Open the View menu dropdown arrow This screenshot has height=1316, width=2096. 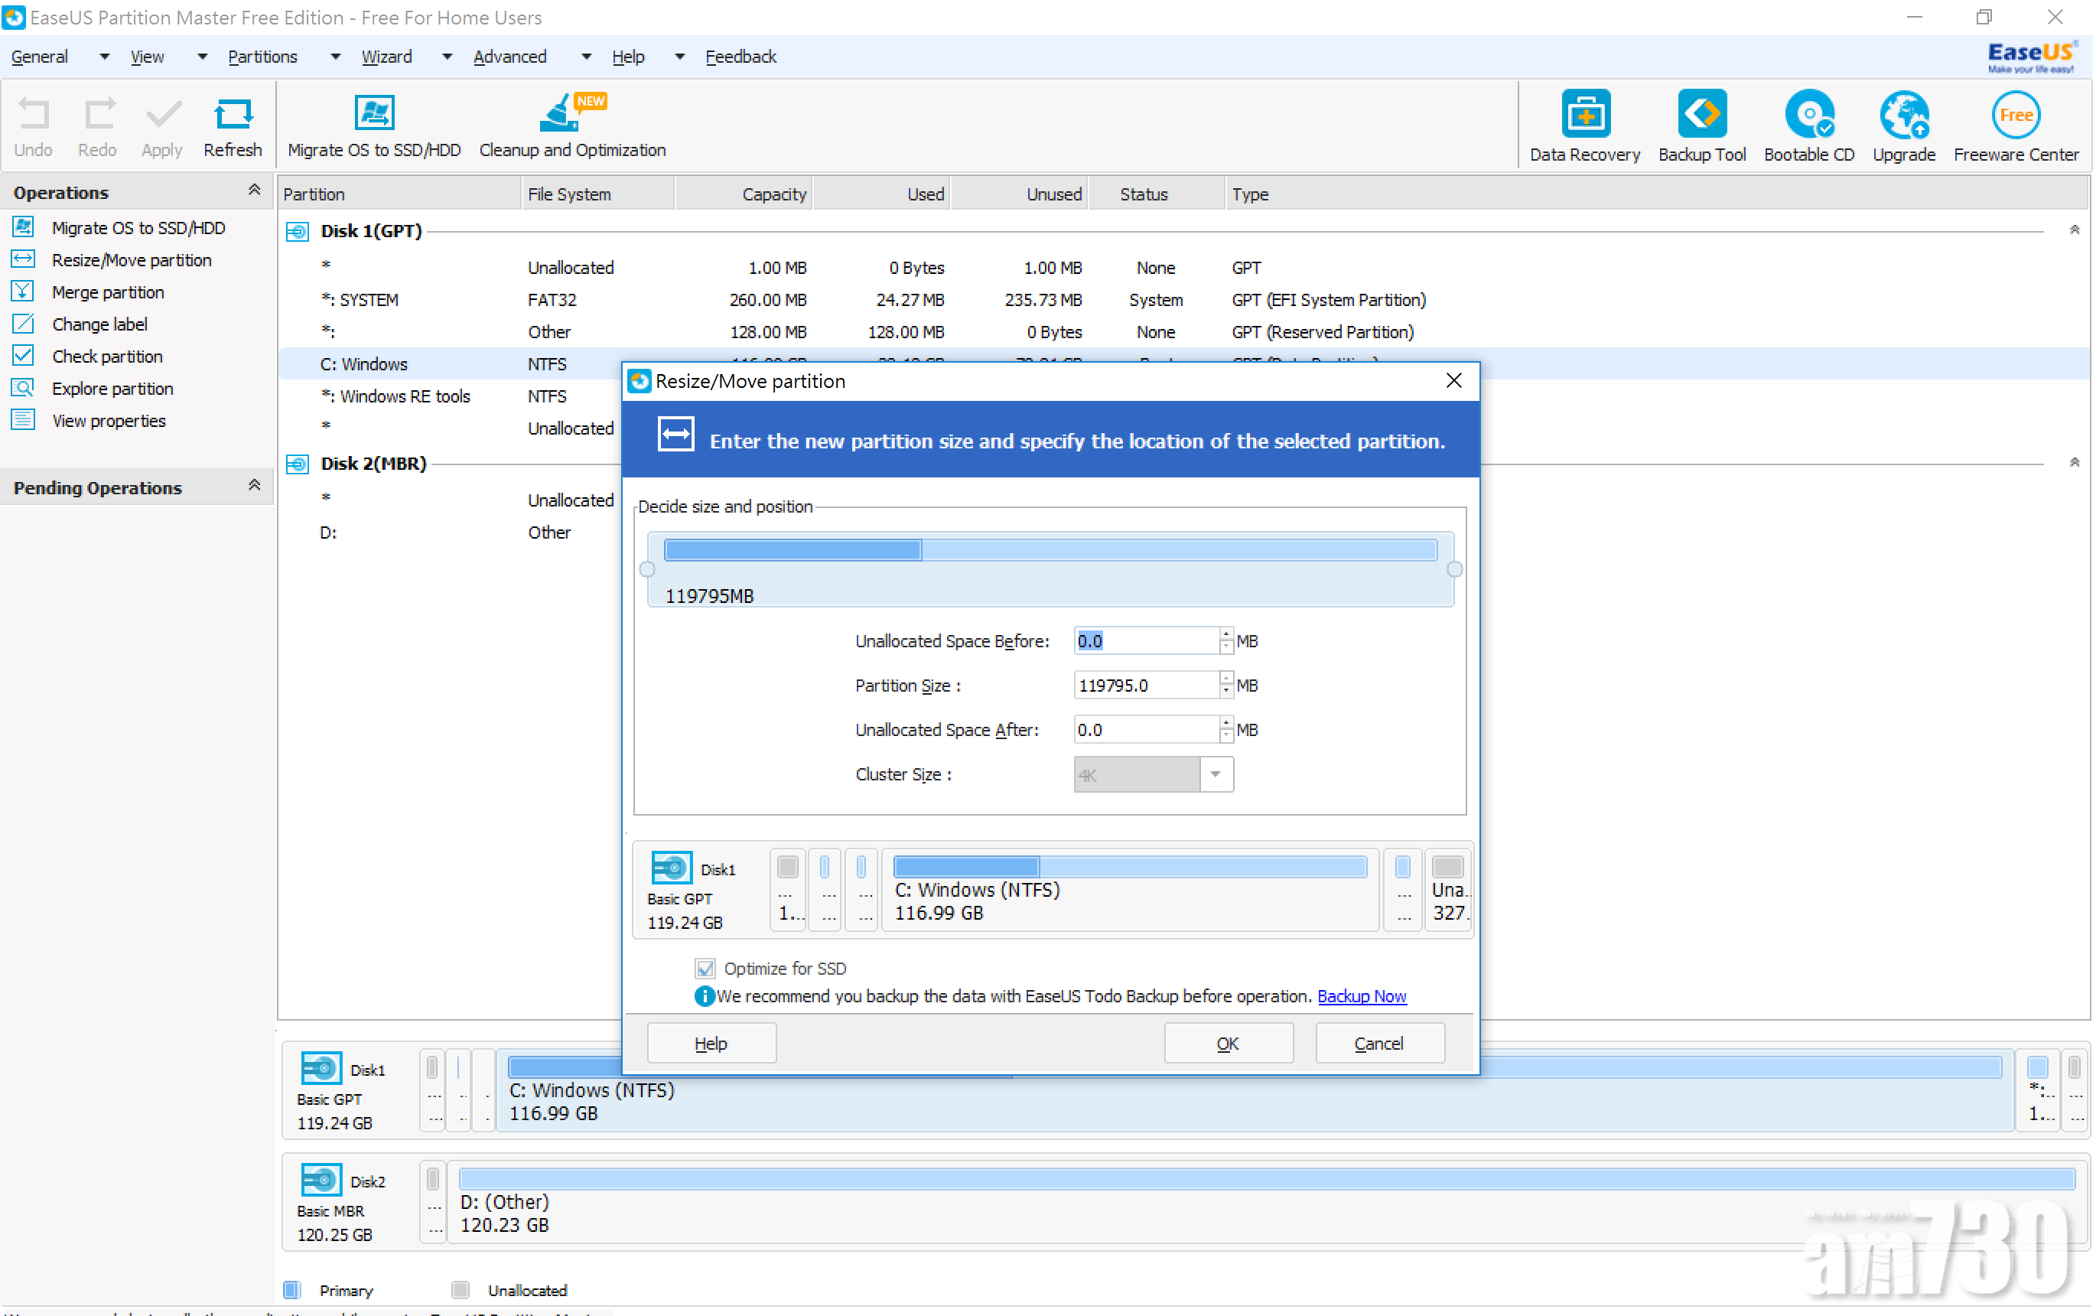pos(202,57)
